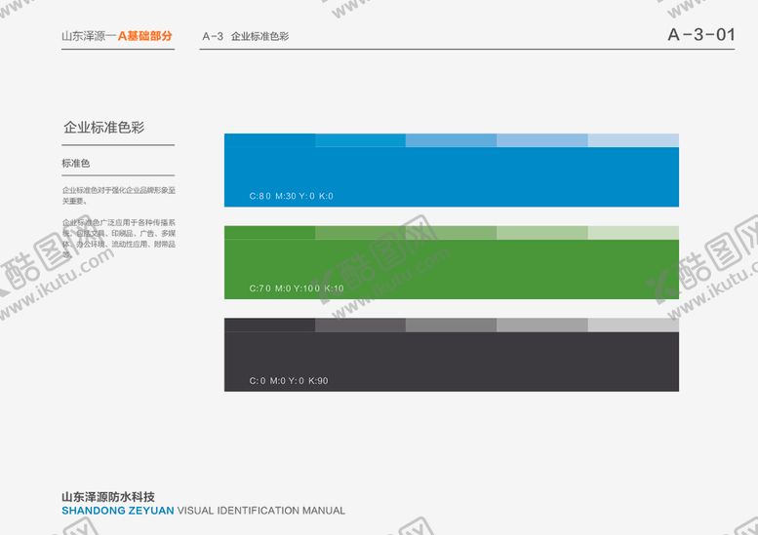The image size is (758, 535).
Task: Select the lightest green tint swatch
Action: (x=633, y=233)
